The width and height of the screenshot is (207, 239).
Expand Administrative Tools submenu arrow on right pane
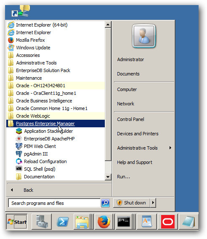click(170, 148)
